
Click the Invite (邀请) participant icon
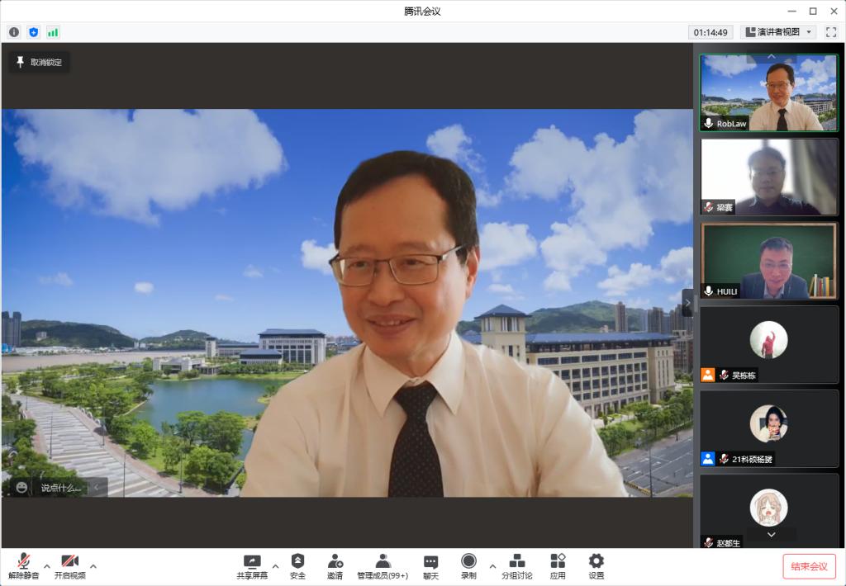335,562
